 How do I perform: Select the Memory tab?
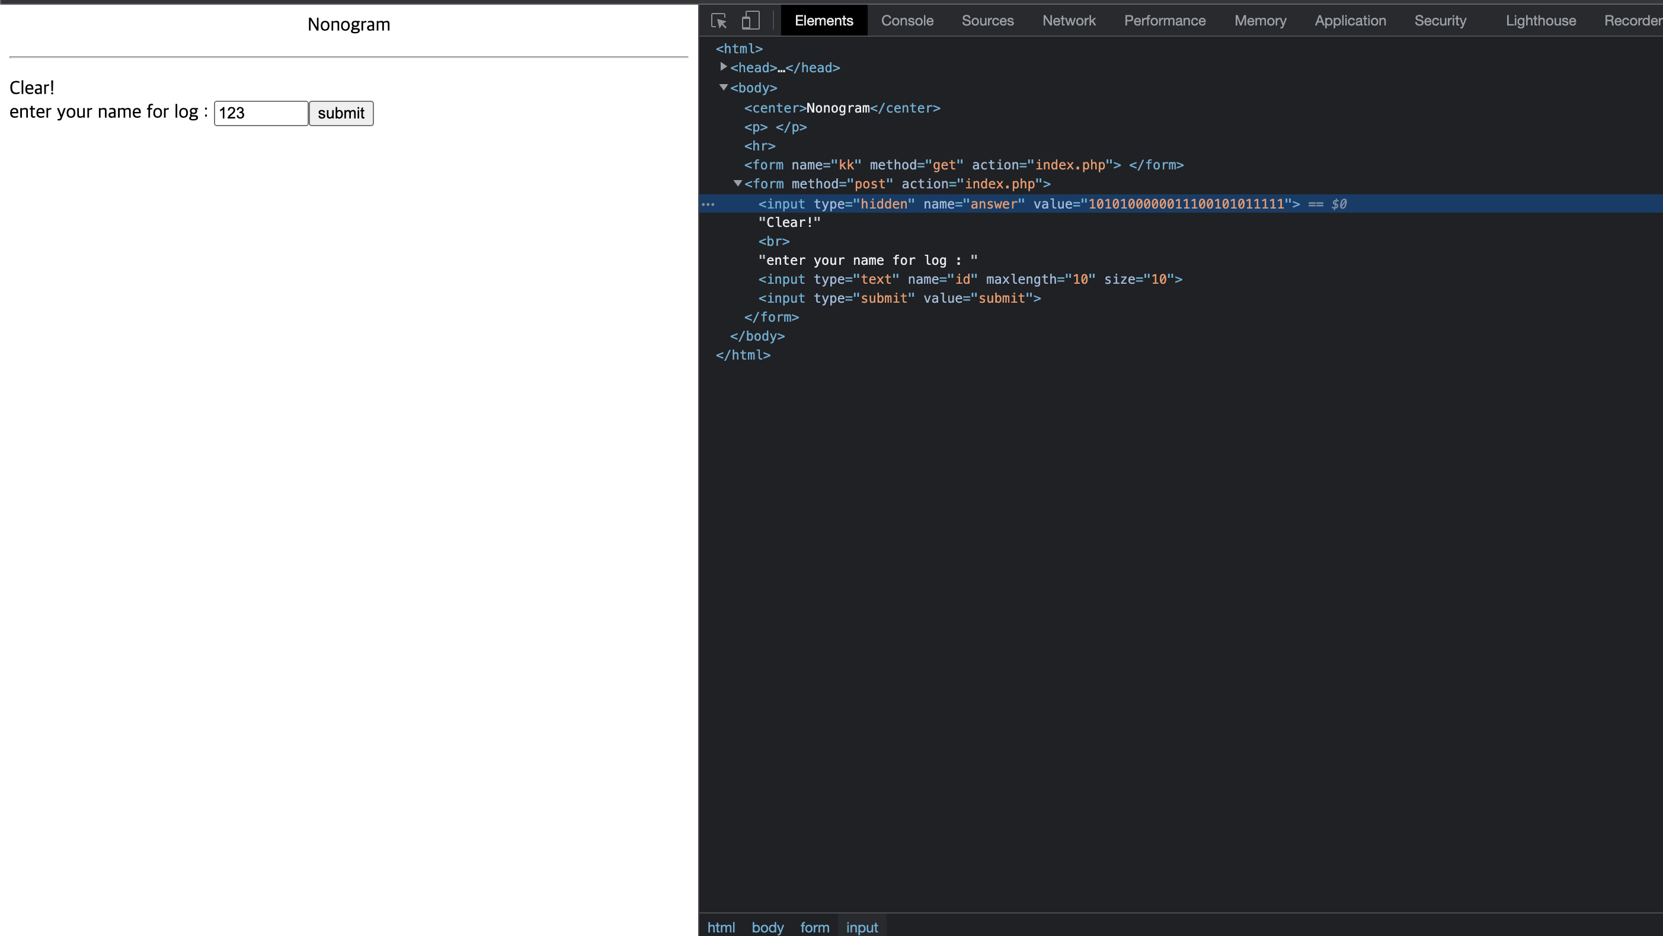[1259, 21]
